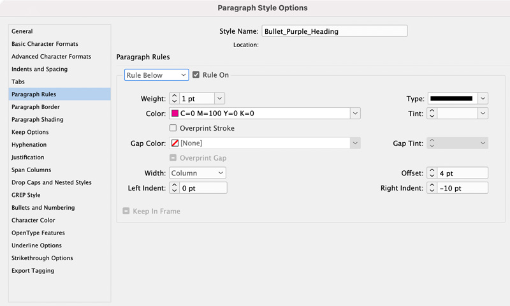
Task: Click the Offset stepper arrows
Action: click(x=432, y=173)
